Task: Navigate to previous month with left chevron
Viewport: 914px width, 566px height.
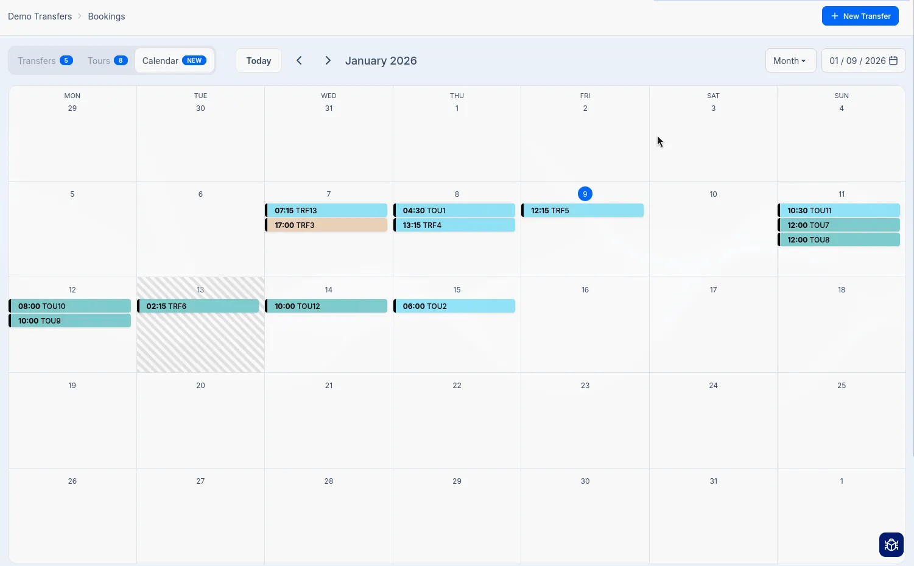Action: (x=299, y=60)
